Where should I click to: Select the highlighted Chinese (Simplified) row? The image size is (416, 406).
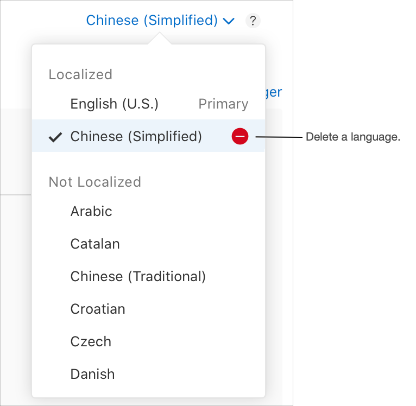click(x=136, y=136)
